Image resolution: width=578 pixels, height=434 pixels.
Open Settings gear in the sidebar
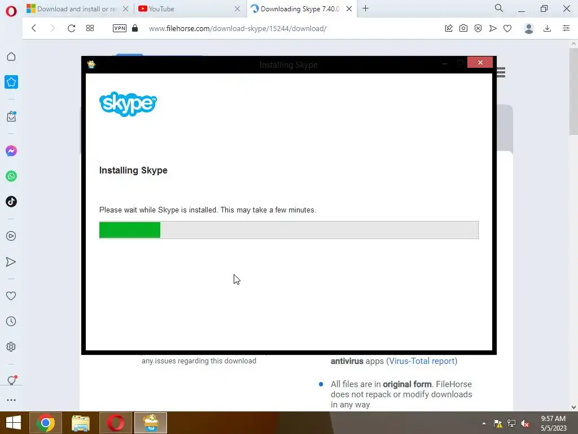(11, 347)
